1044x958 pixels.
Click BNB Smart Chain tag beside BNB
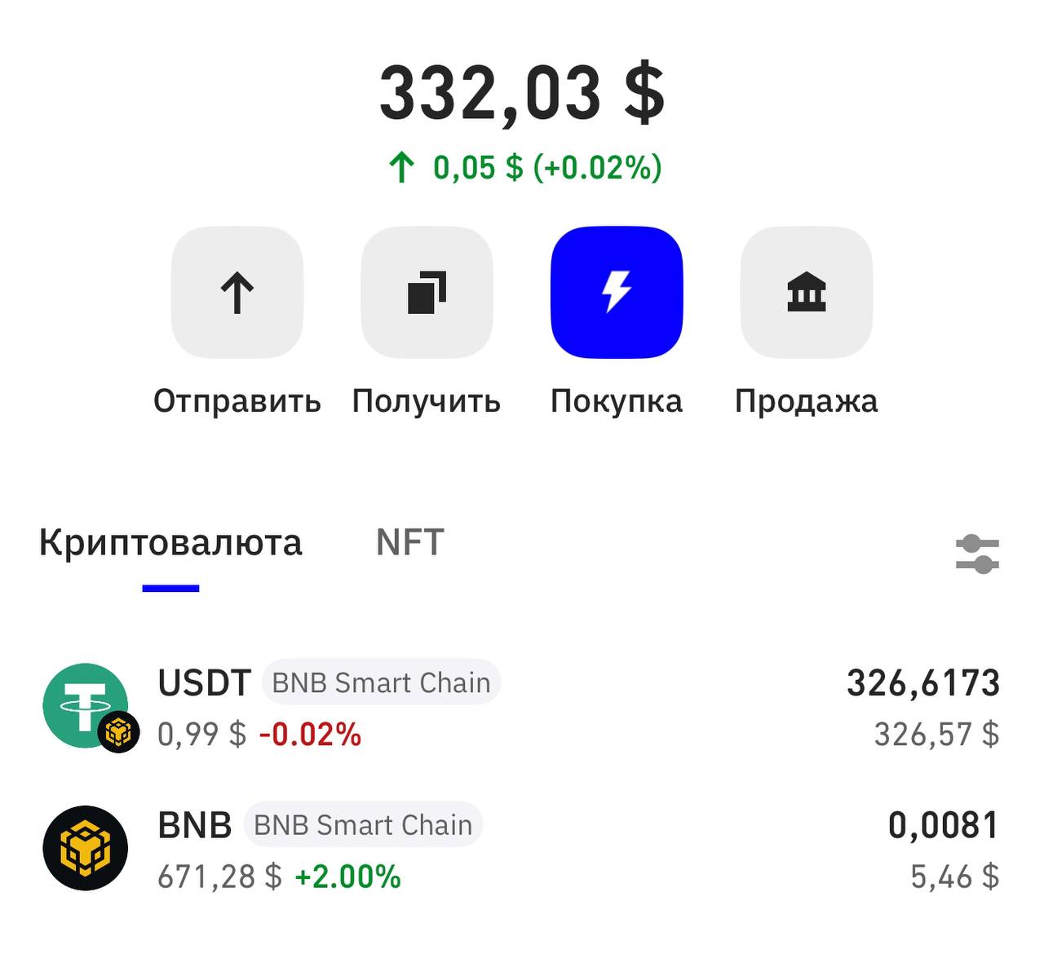pyautogui.click(x=363, y=825)
